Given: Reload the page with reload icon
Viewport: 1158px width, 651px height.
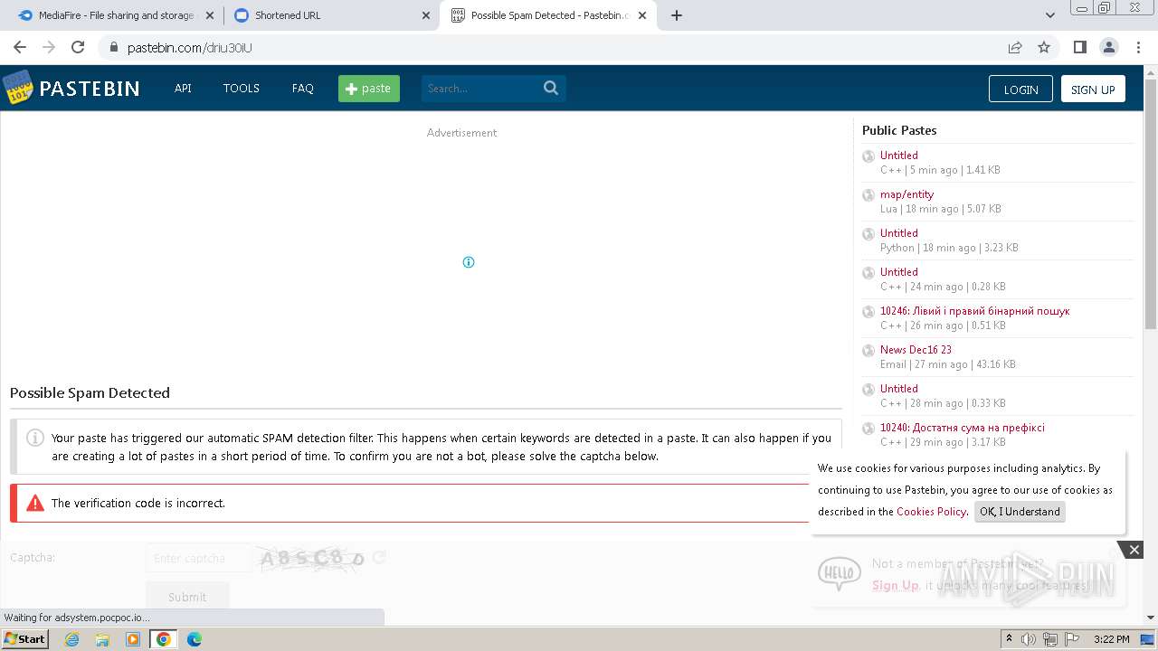Looking at the screenshot, I should coord(78,47).
